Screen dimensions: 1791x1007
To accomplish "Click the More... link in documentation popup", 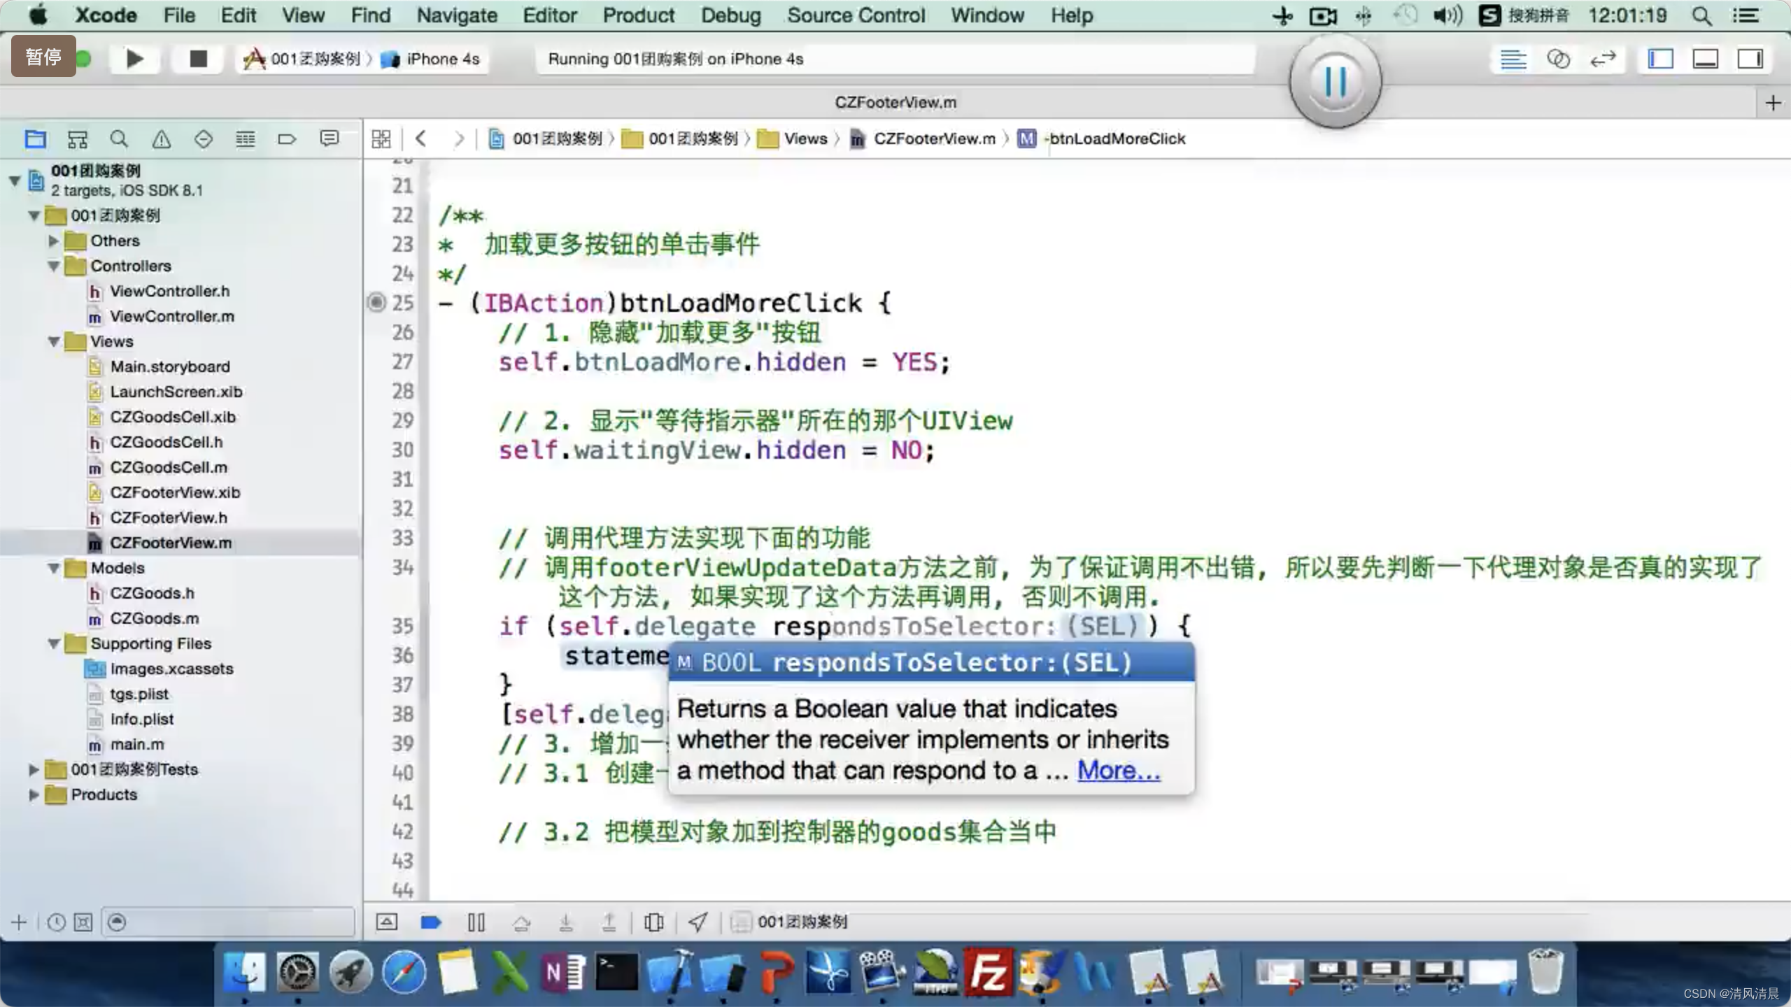I will (1118, 770).
